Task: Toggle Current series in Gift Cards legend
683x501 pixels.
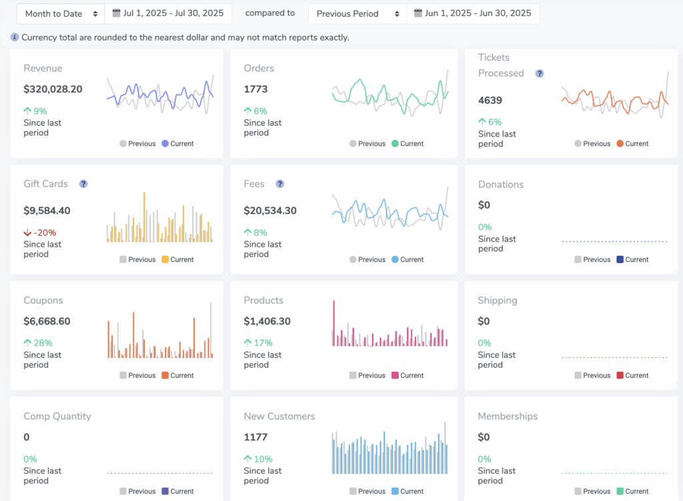Action: [x=177, y=260]
